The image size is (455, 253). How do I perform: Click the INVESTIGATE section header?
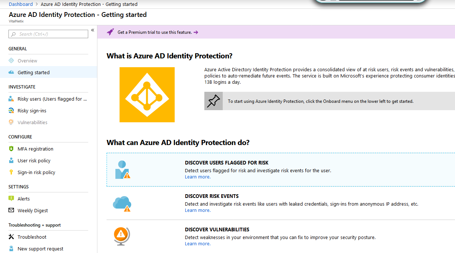(22, 87)
